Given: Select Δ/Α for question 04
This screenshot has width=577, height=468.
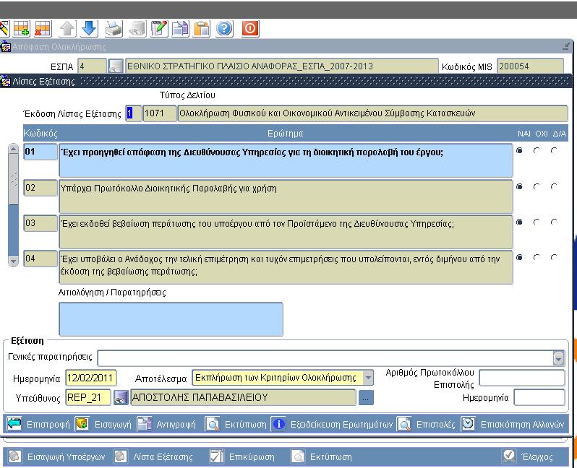Looking at the screenshot, I should 553,257.
